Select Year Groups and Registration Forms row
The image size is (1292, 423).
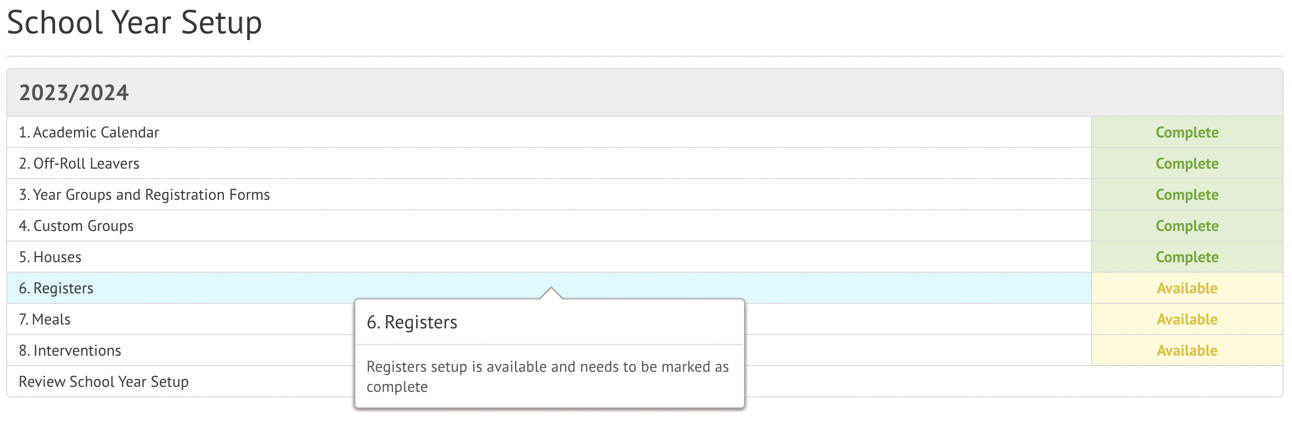144,195
